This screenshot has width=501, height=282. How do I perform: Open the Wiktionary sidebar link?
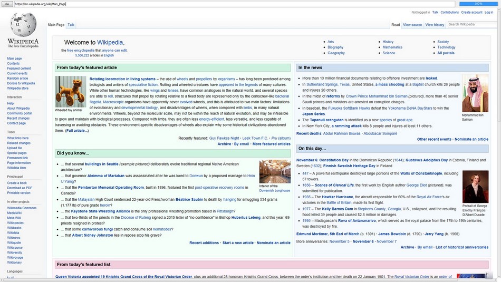tap(14, 262)
